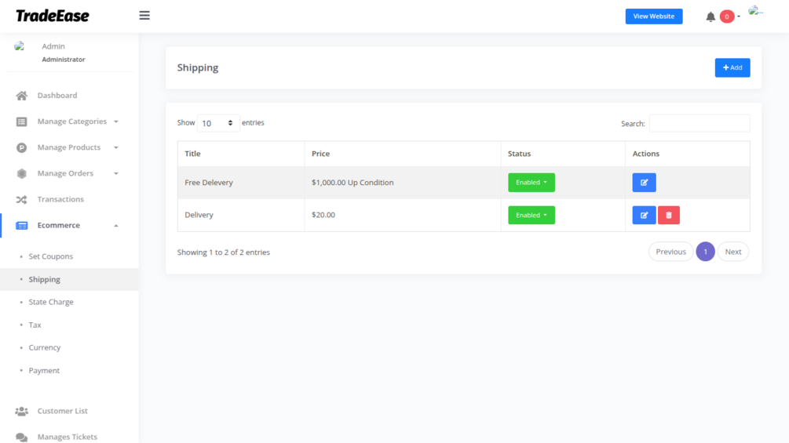Click the hamburger menu icon

(144, 16)
